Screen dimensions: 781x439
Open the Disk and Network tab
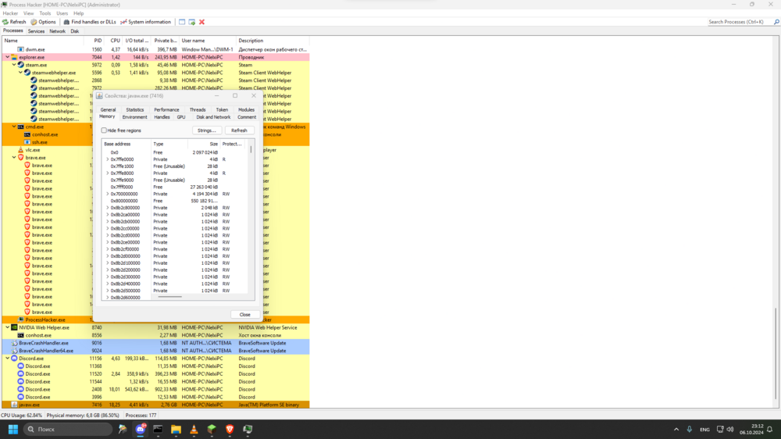click(213, 117)
